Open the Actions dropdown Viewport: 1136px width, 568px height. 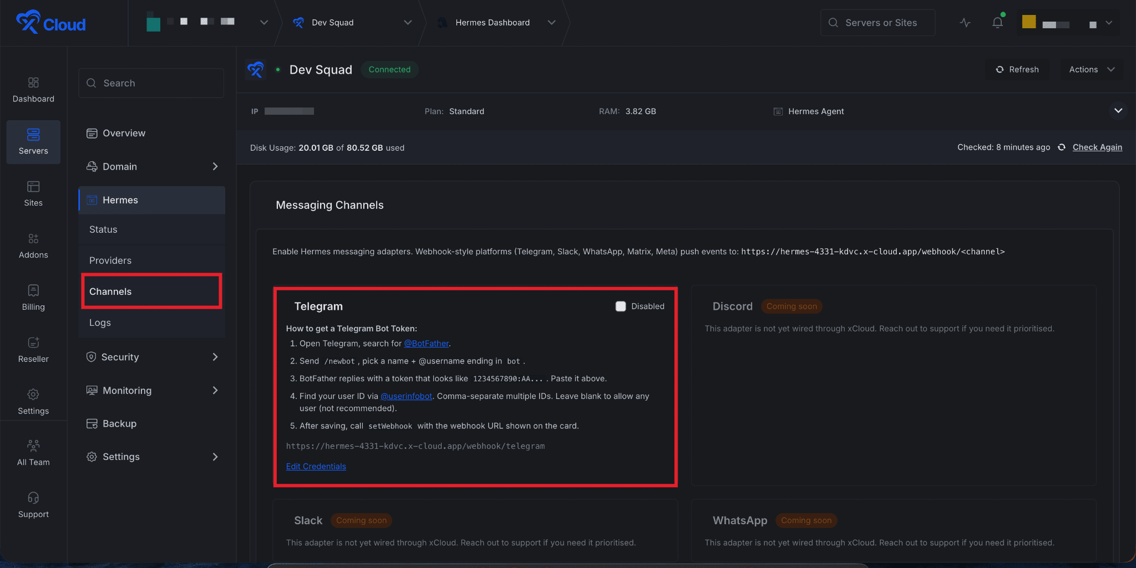coord(1089,69)
